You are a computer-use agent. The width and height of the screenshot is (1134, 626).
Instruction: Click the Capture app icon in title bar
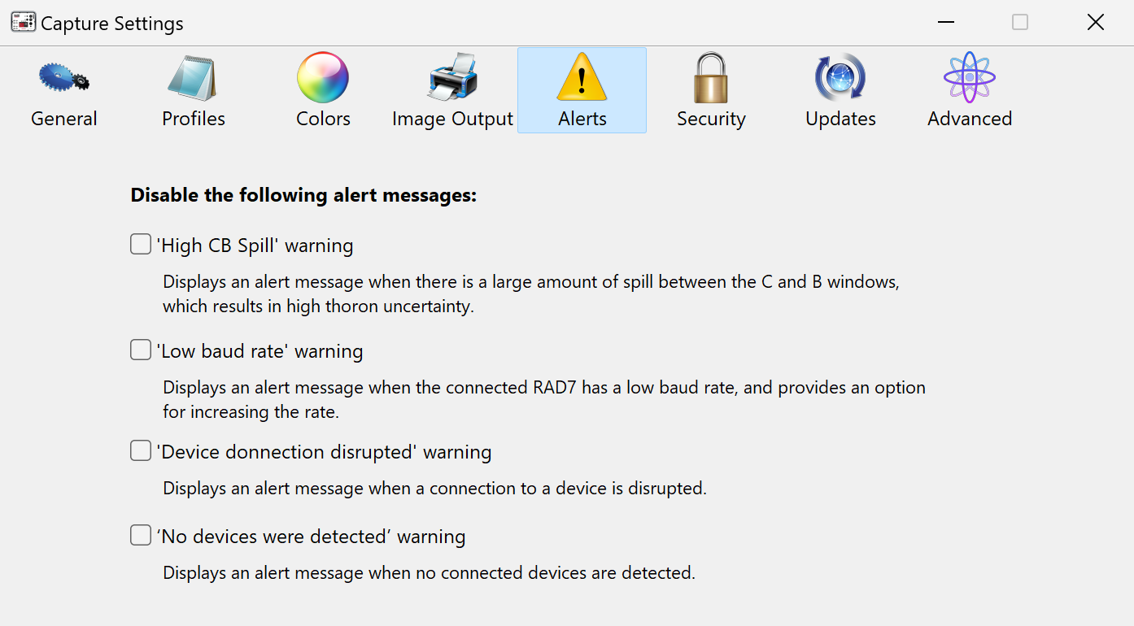pyautogui.click(x=23, y=23)
